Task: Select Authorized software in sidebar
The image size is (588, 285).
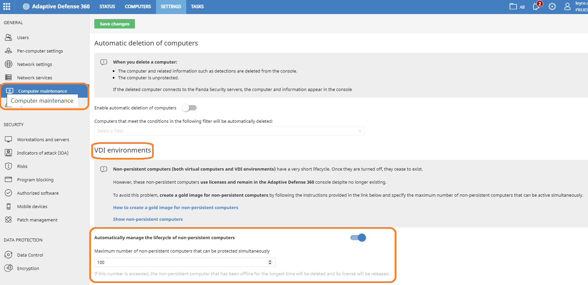Action: point(38,193)
